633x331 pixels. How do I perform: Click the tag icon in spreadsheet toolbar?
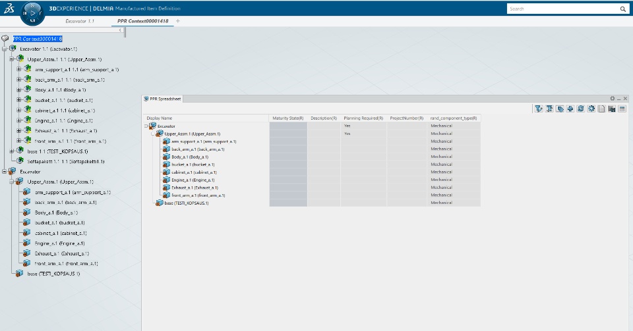(560, 109)
